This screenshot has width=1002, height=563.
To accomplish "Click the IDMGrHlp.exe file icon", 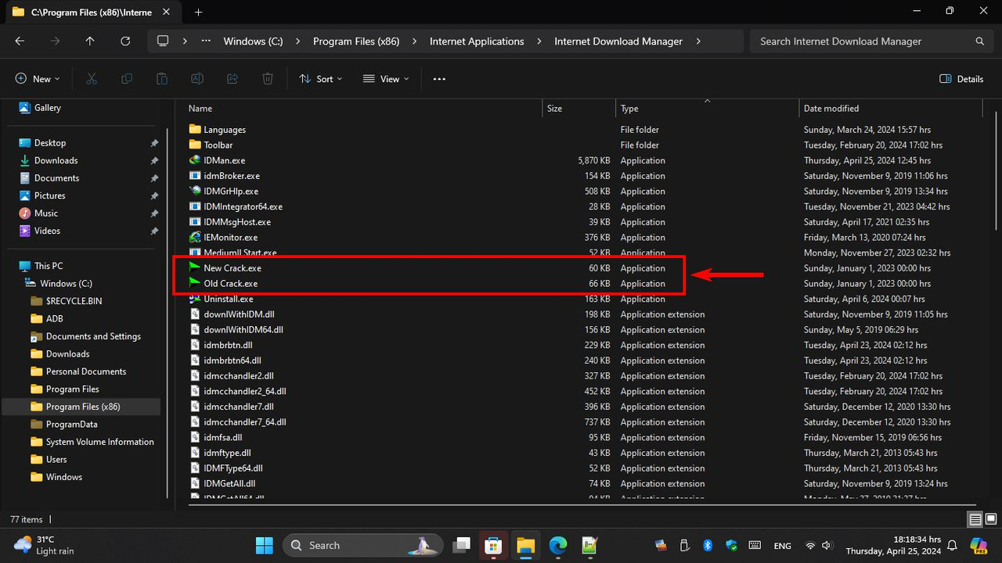I will 195,191.
